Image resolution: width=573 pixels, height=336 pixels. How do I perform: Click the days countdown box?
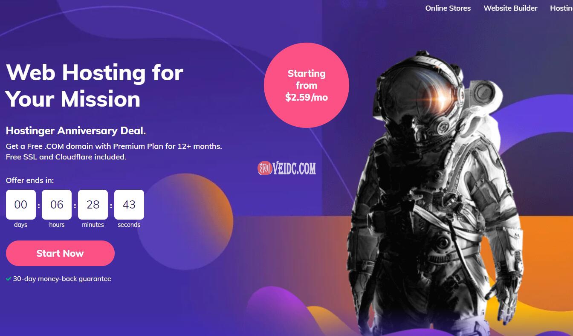20,205
